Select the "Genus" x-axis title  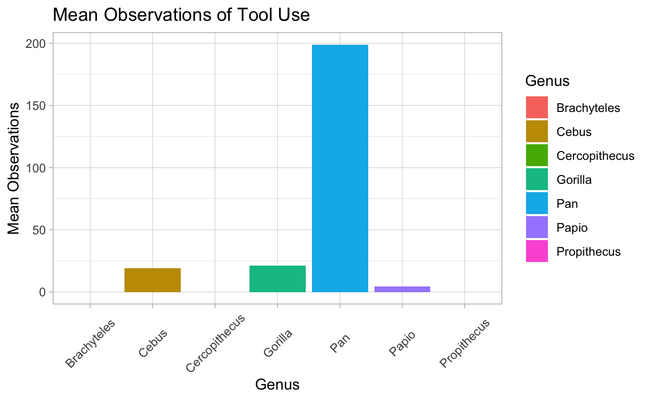point(277,385)
